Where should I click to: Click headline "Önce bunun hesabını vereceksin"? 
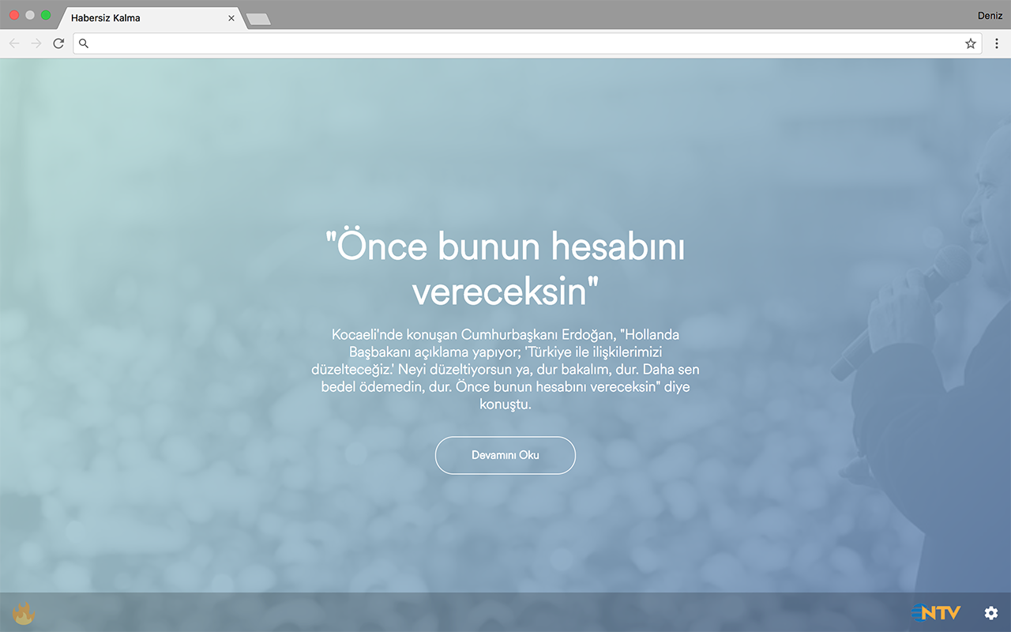tap(505, 269)
